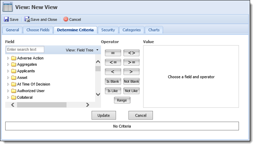The height and width of the screenshot is (146, 256).
Task: Select the not-equal operator button
Action: 131,53
